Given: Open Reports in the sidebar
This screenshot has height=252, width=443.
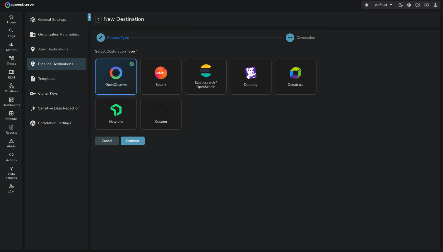Looking at the screenshot, I should 11,129.
